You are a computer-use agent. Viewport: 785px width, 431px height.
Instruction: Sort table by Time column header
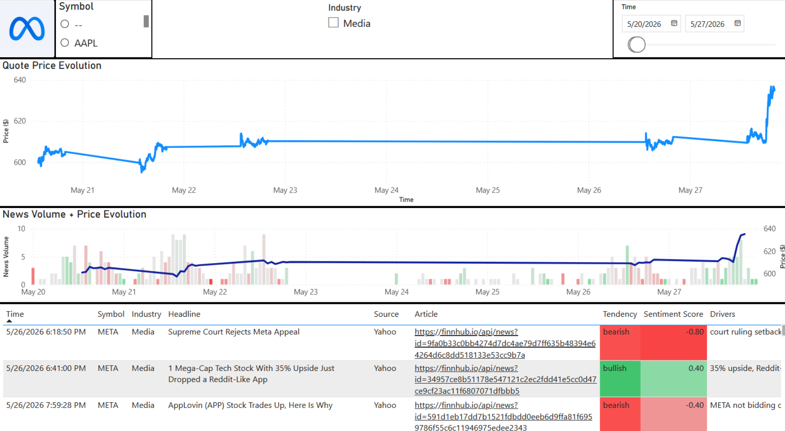click(15, 314)
